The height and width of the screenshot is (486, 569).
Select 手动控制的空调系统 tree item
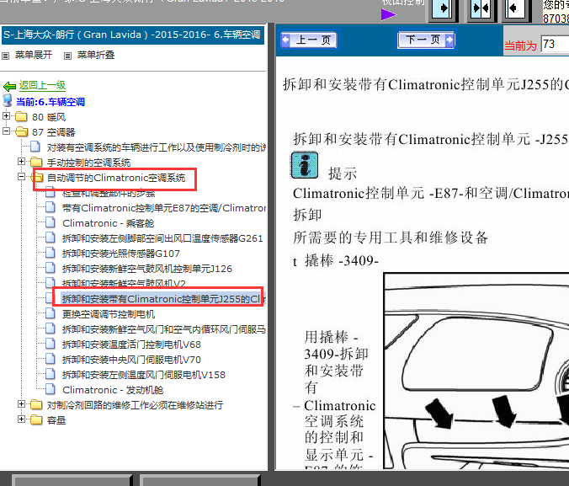88,163
